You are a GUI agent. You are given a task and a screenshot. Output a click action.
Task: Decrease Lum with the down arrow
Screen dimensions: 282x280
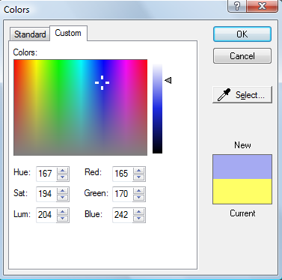tap(63, 219)
